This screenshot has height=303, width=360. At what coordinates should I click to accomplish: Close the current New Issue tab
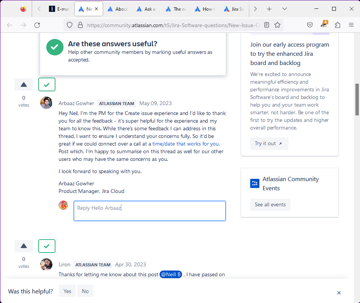[x=96, y=9]
